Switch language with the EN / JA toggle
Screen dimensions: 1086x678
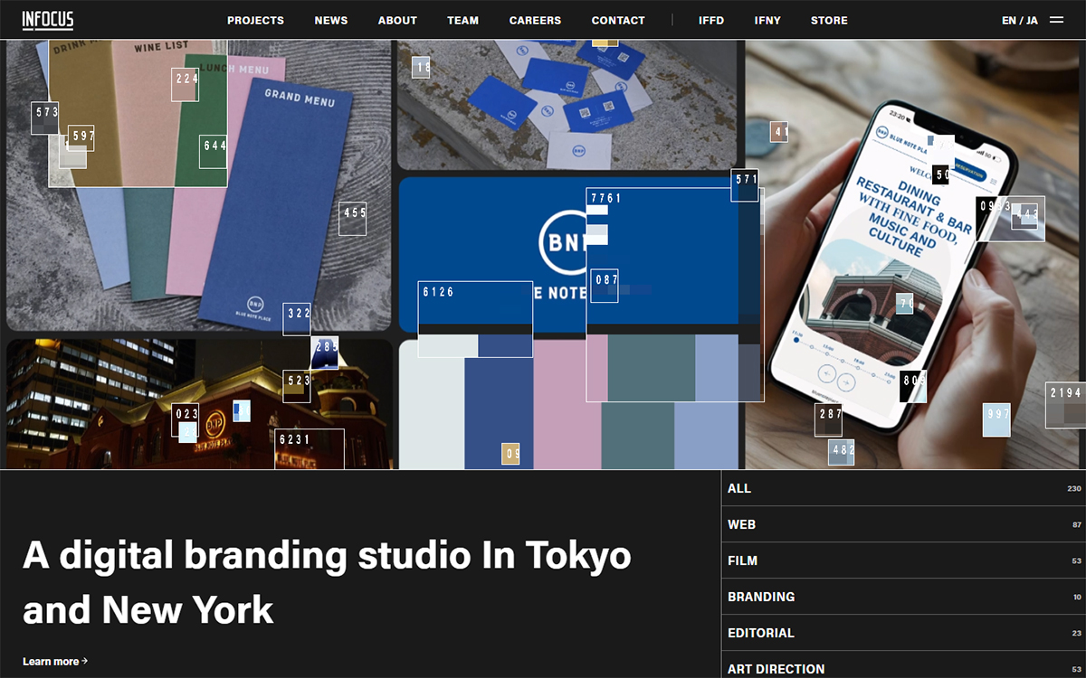pos(1019,20)
